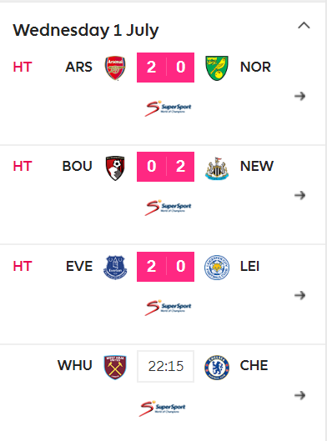Viewport: 327px width, 441px height.
Task: Open Bournemouth vs Newcastle match arrow
Action: 300,195
